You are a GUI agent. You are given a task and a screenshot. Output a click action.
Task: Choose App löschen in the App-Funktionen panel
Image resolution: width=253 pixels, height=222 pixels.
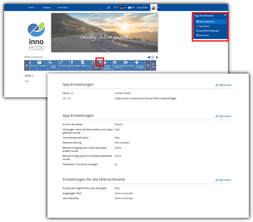pos(204,26)
